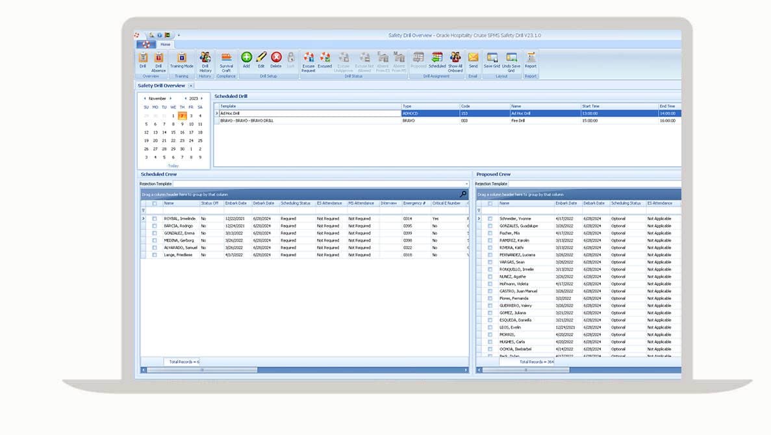
Task: Tick the checkbox for ROYBAL, Irmelinde
Action: (154, 219)
